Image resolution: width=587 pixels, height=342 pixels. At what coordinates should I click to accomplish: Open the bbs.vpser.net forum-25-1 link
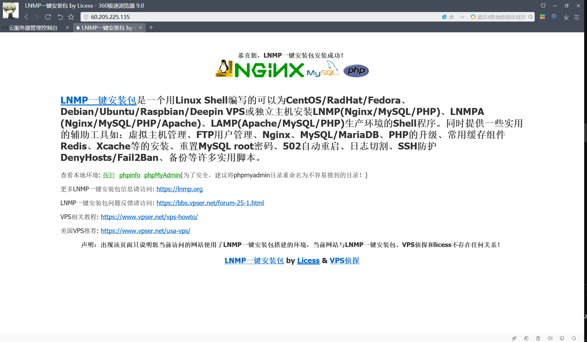point(210,203)
